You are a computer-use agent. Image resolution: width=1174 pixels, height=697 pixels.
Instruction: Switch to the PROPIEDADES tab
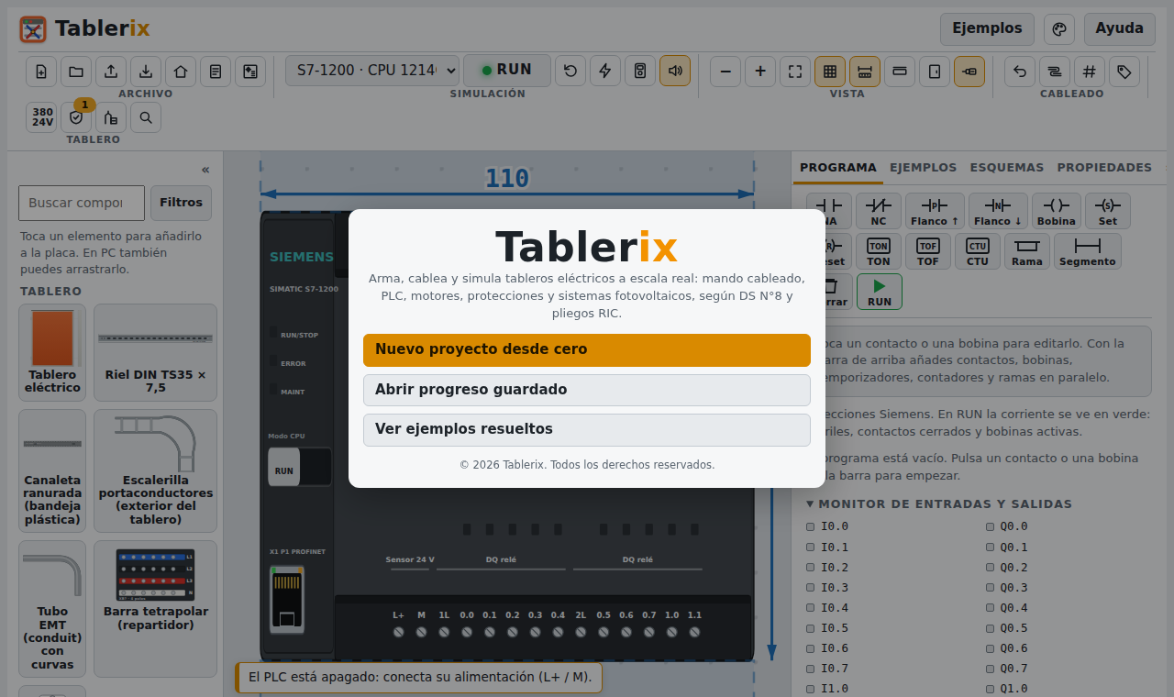[1104, 168]
